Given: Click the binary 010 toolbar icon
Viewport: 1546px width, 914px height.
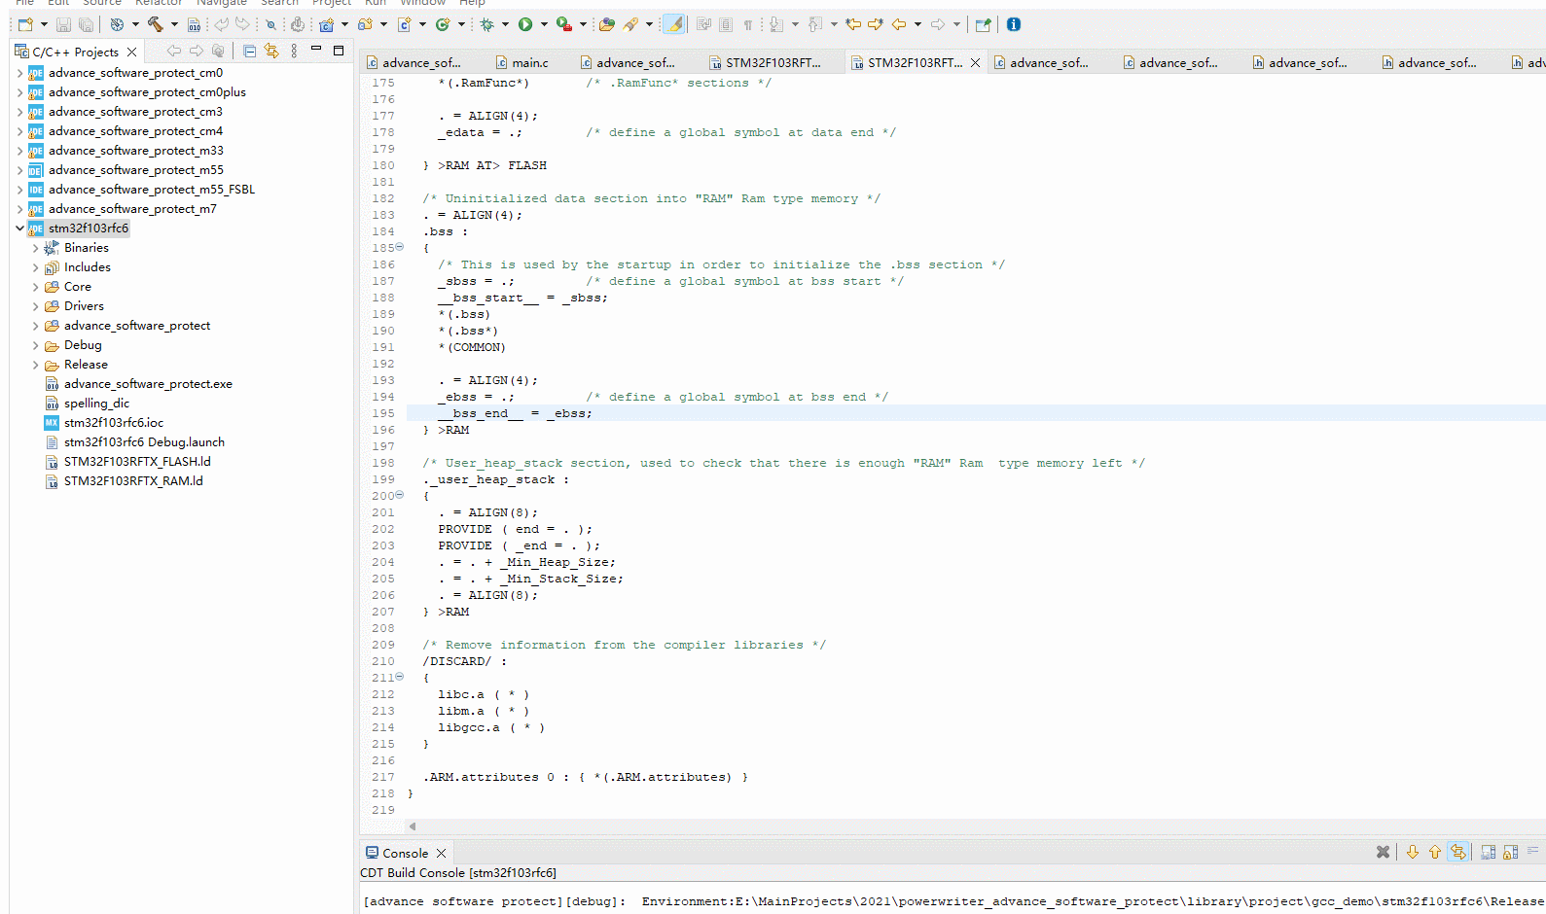Looking at the screenshot, I should pyautogui.click(x=194, y=24).
